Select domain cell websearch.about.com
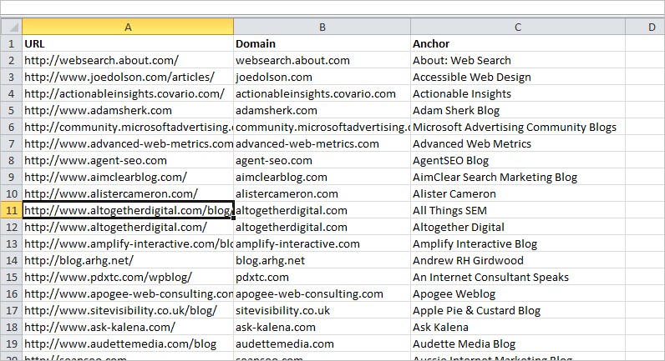This screenshot has height=361, width=665. click(x=322, y=60)
